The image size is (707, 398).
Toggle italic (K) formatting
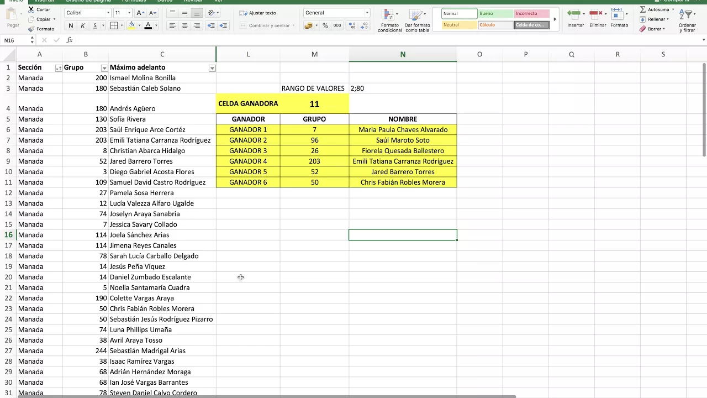83,25
